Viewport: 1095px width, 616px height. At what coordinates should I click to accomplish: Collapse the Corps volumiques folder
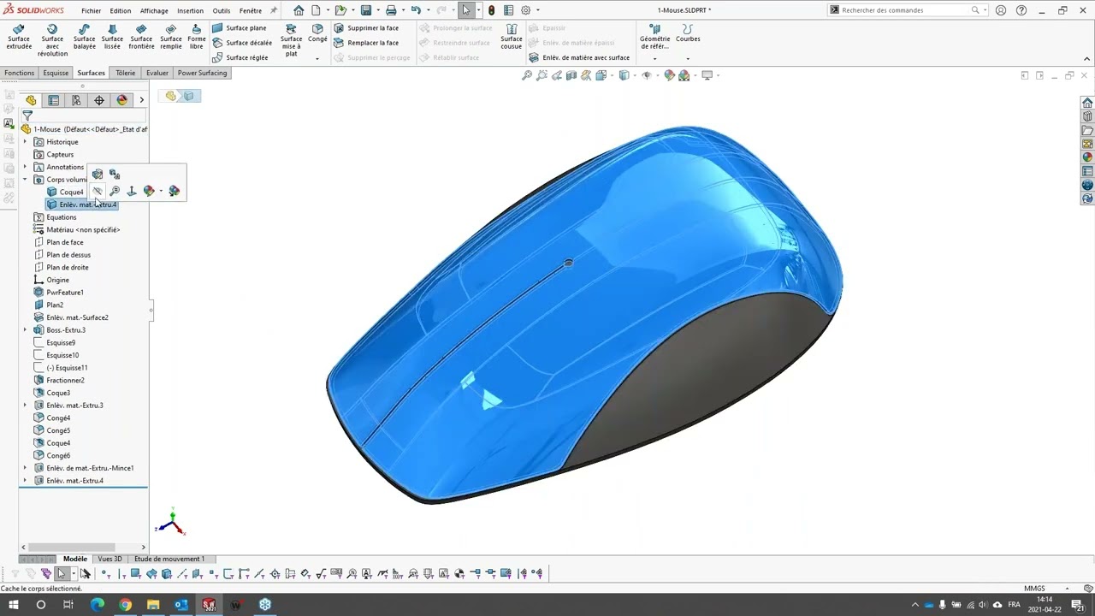tap(25, 180)
